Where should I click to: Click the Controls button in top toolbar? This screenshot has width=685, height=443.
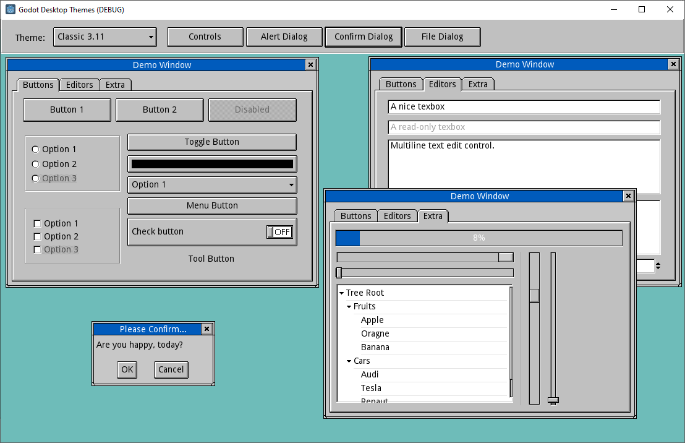click(x=205, y=37)
